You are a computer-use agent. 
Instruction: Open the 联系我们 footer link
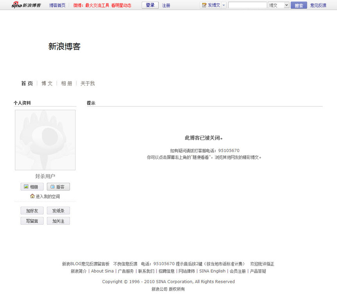tap(146, 271)
